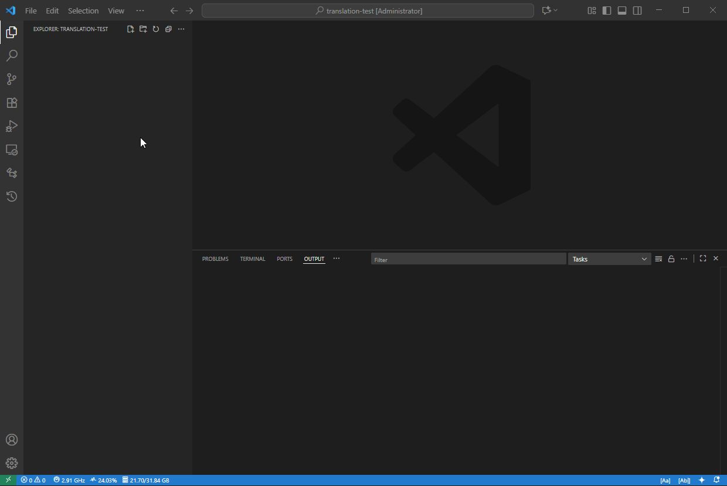Screen dimensions: 727x486
Task: Click the 21.70/31.84 GB memory indicator
Action: pos(146,480)
